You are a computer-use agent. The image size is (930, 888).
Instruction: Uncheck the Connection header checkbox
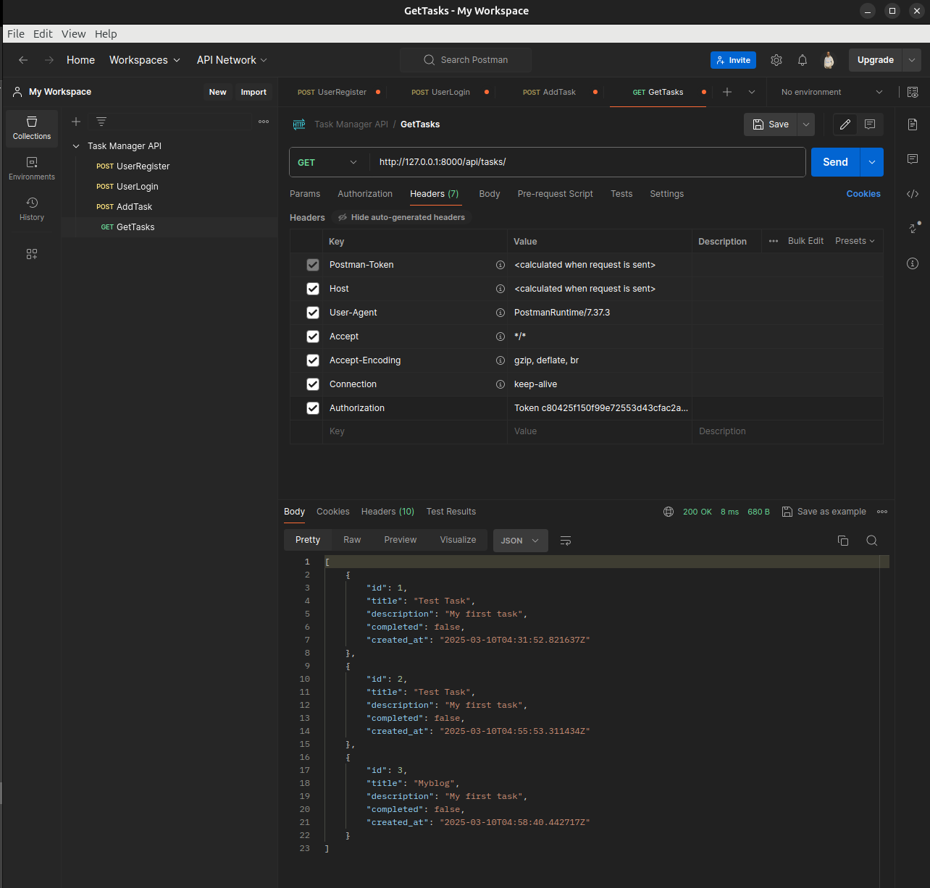pyautogui.click(x=313, y=384)
